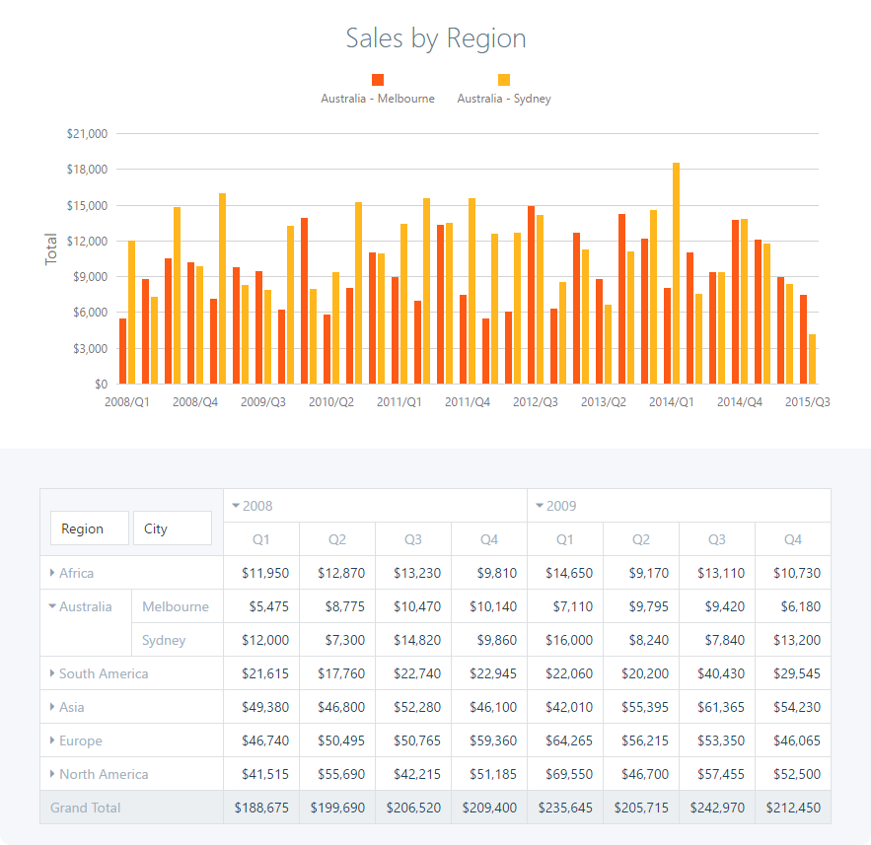Select the Sydney cell showing $16,000
This screenshot has width=871, height=845.
[565, 640]
